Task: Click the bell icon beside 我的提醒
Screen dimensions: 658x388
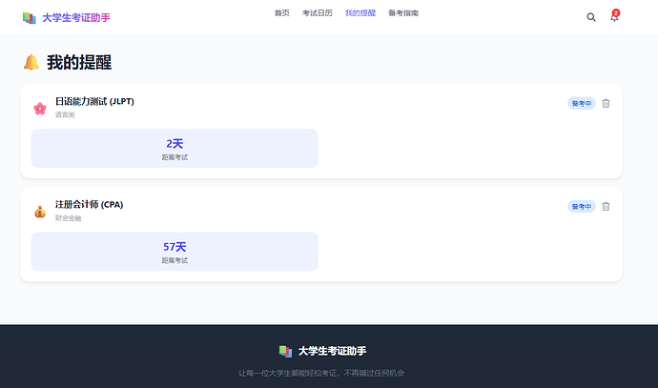Action: coord(31,63)
